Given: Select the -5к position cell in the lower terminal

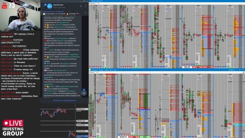Looking at the screenshot, I should [x=134, y=137].
